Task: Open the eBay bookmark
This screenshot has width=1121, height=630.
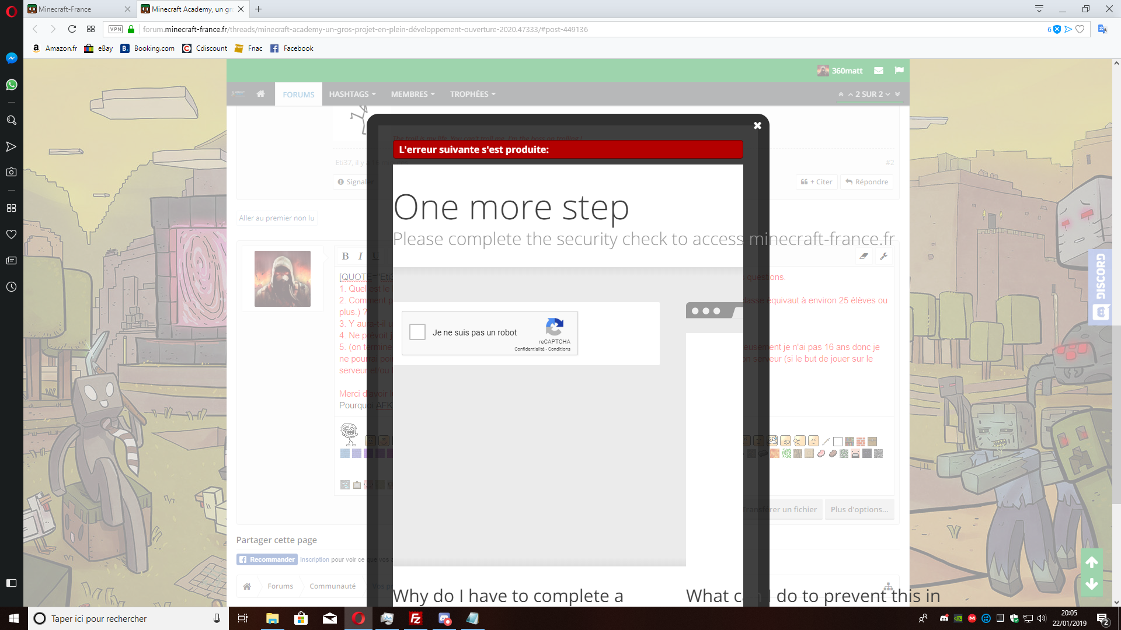Action: tap(99, 48)
